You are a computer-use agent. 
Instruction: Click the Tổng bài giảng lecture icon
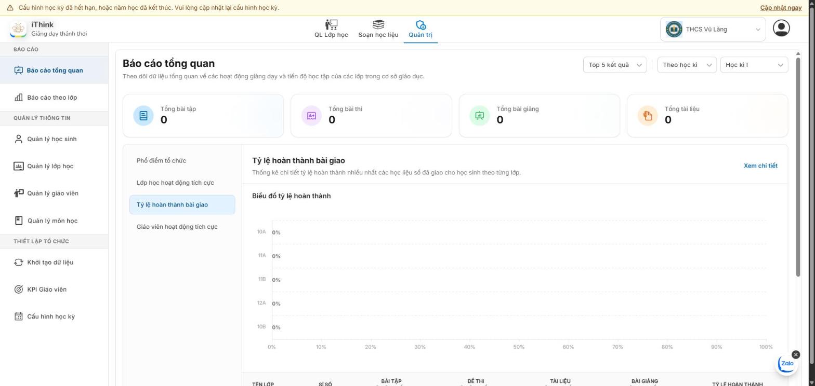pos(480,116)
